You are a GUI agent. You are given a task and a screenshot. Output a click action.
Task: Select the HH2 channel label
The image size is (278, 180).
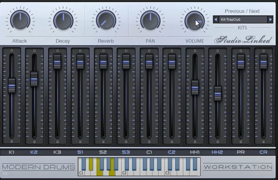[217, 152]
